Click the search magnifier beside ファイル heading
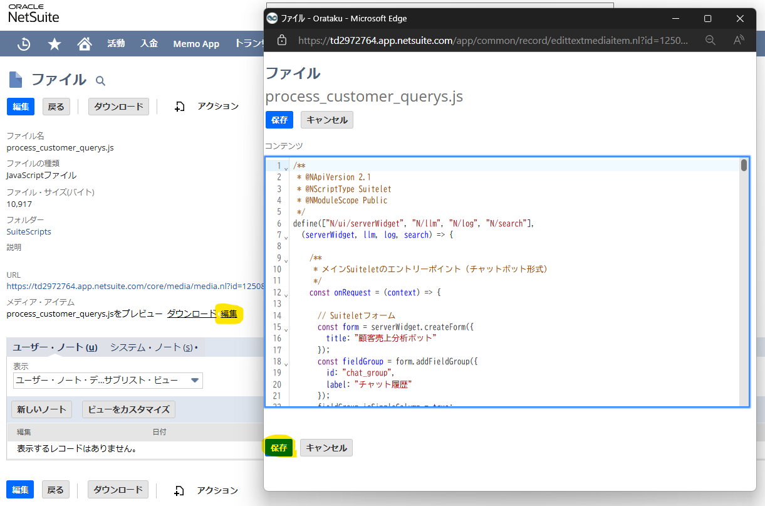 tap(100, 81)
